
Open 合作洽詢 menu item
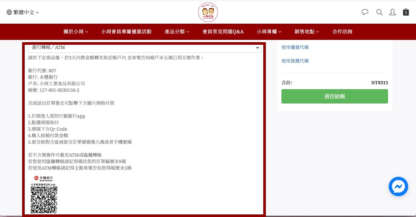click(342, 31)
